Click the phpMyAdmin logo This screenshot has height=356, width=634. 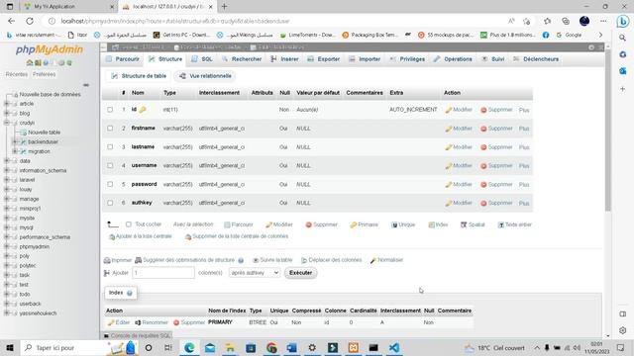point(50,49)
